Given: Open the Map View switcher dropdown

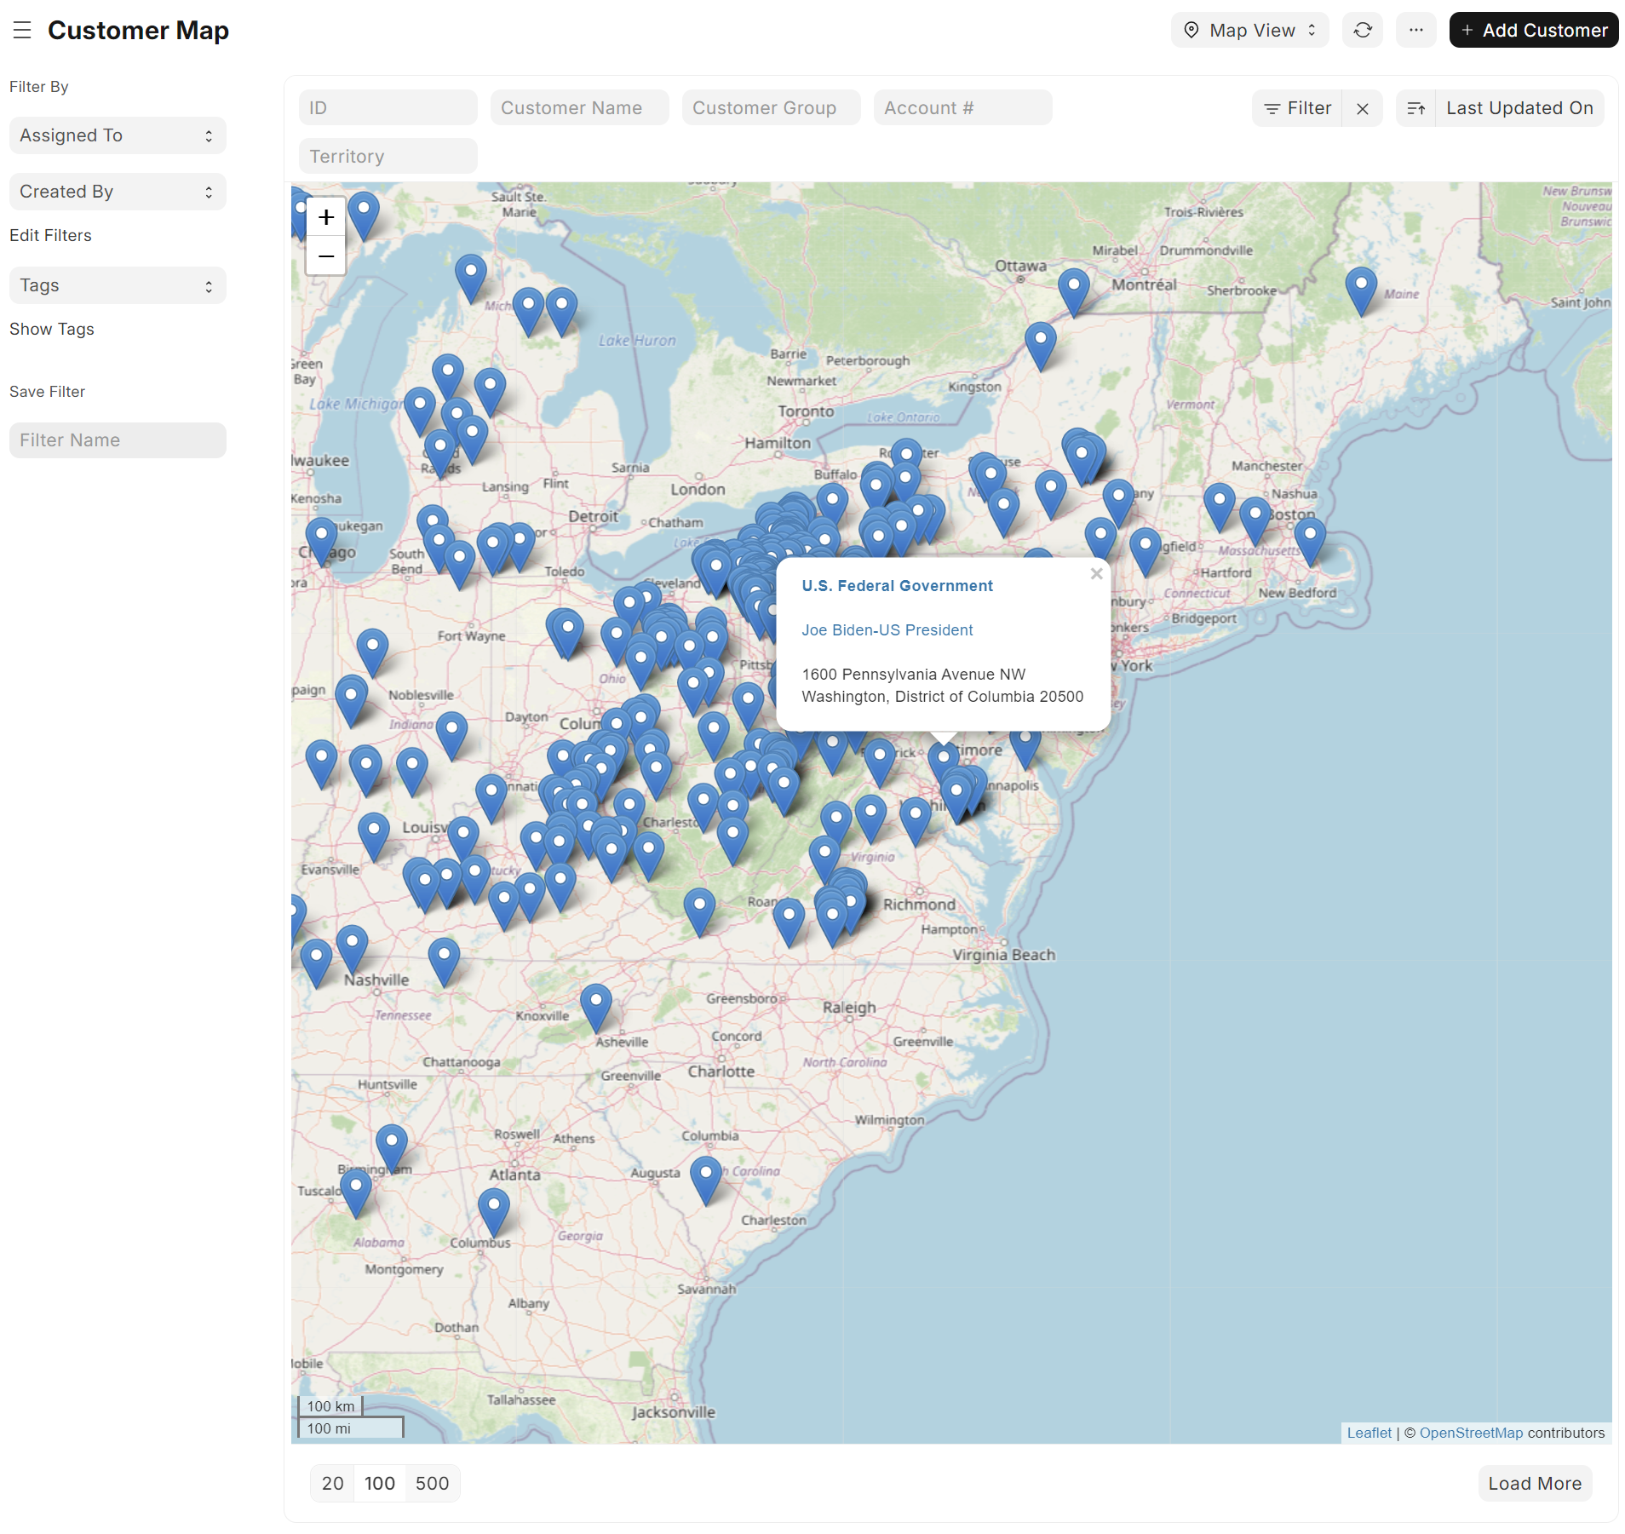Looking at the screenshot, I should [x=1249, y=31].
